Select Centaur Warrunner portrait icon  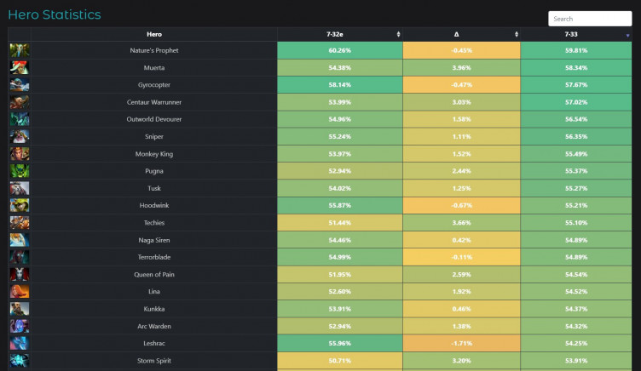click(x=19, y=102)
